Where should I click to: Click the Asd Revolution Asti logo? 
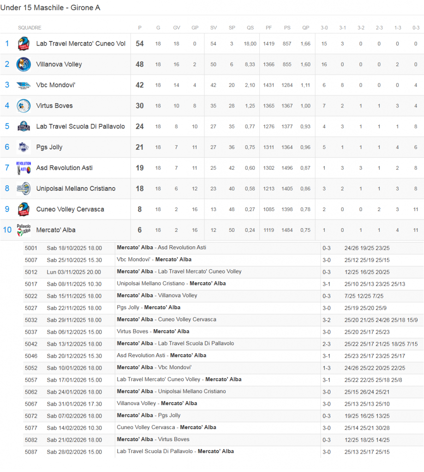24,168
